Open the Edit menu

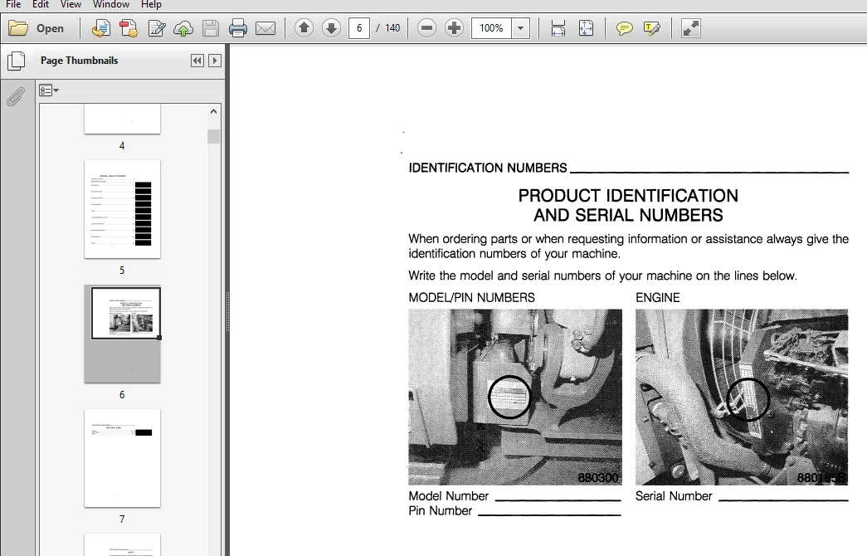pyautogui.click(x=41, y=4)
